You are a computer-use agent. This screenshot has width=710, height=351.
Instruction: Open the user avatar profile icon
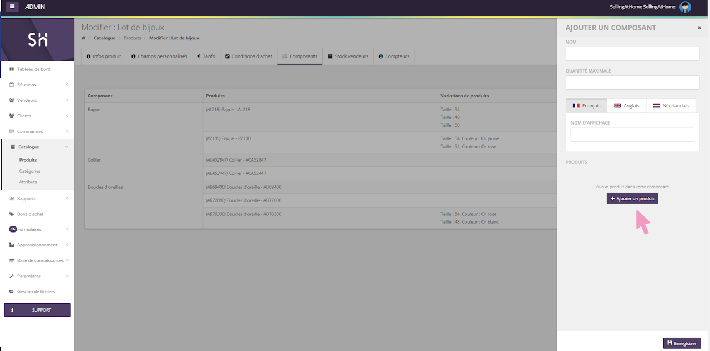point(685,7)
